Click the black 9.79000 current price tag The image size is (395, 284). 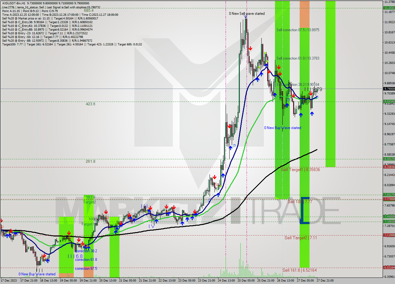pos(389,89)
